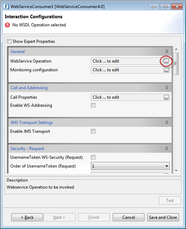Collapse the Call and Addressing section chevron
This screenshot has width=186, height=229.
(167, 87)
